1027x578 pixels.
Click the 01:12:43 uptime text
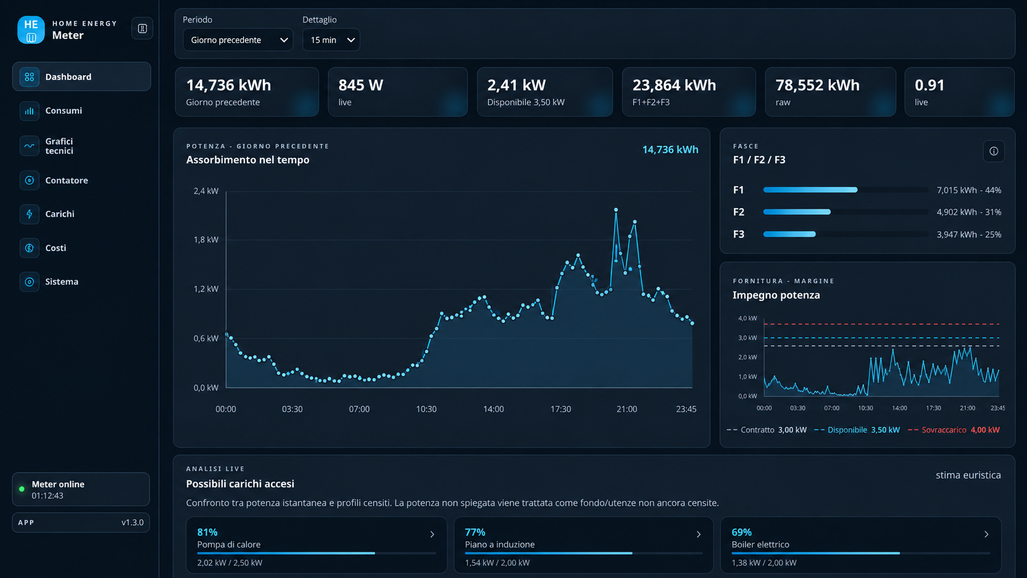point(48,496)
